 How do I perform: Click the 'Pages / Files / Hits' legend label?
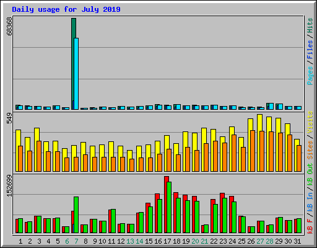pyautogui.click(x=310, y=51)
